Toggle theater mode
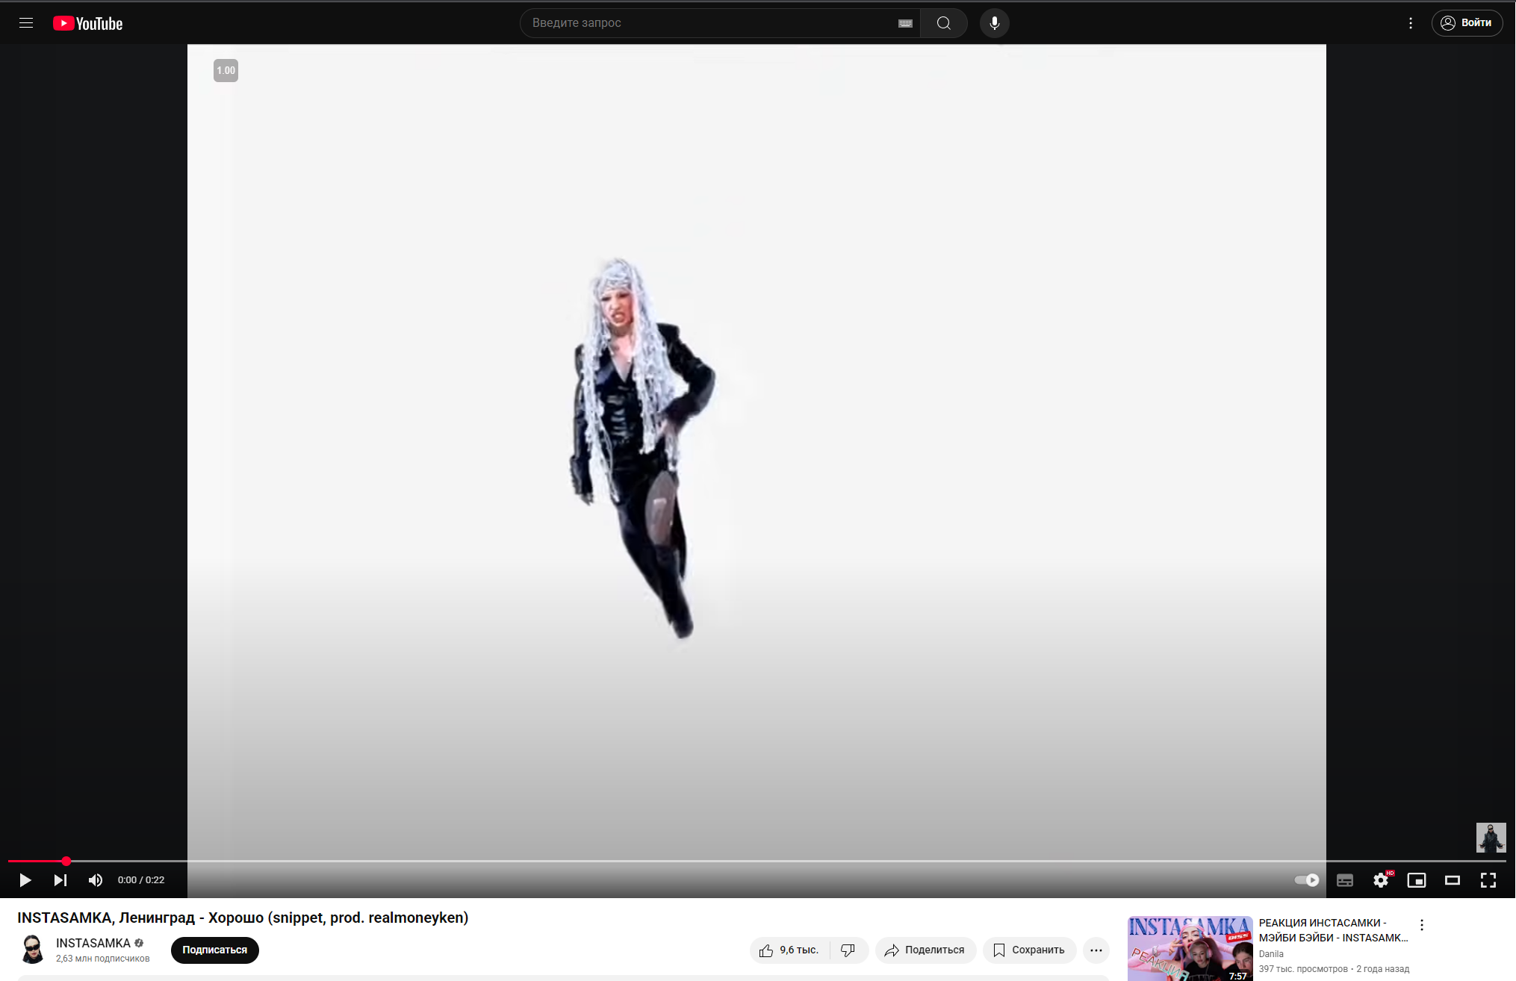 tap(1453, 880)
